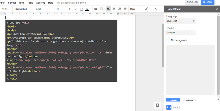The height and width of the screenshot is (111, 220).
Task: Justify the text alignment
Action: tap(125, 9)
